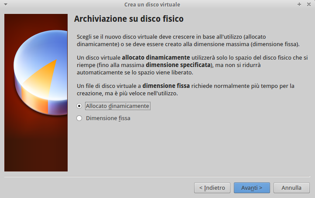The image size is (315, 198).
Task: Click bold 'allocato dinamicamente' in second paragraph
Action: pyautogui.click(x=156, y=57)
